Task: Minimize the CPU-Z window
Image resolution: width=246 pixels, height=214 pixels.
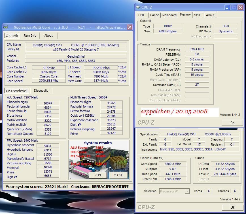Action: (x=227, y=7)
